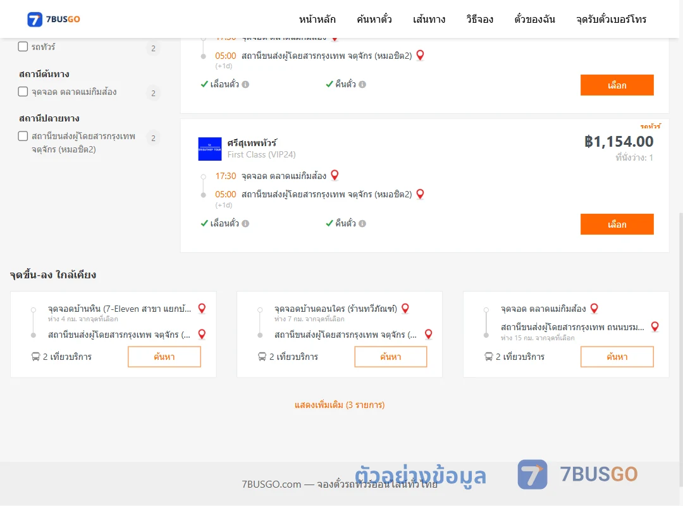Click bus icon in บ้านดอนใคร card
Viewport: 683px width, 506px height.
point(262,357)
